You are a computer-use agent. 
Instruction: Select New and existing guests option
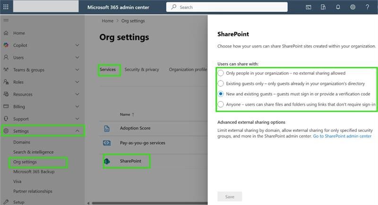point(221,94)
